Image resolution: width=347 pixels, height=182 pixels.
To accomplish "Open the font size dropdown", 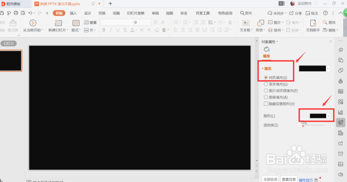I will [150, 22].
